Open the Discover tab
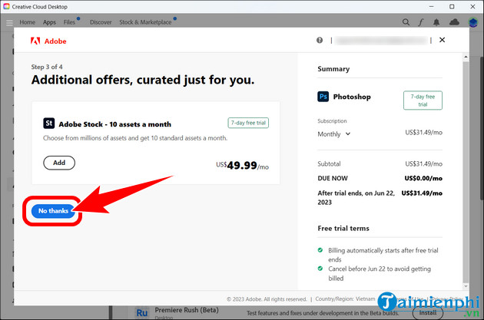 coord(101,22)
